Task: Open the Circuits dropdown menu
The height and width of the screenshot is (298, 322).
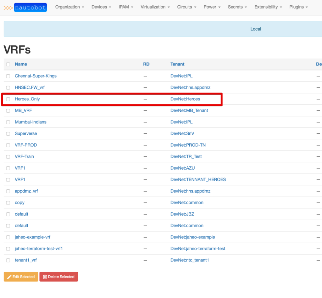Action: (187, 7)
